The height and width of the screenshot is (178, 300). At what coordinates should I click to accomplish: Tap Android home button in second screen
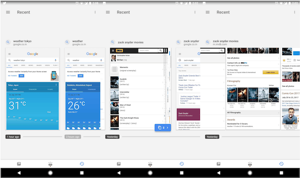click(150, 173)
